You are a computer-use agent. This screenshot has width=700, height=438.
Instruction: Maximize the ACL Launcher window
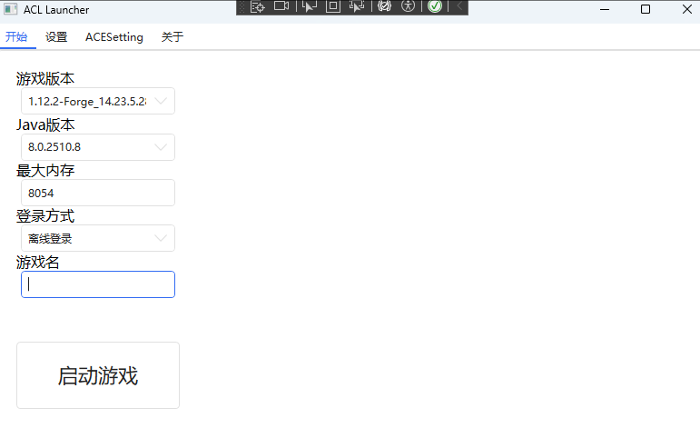pyautogui.click(x=646, y=9)
